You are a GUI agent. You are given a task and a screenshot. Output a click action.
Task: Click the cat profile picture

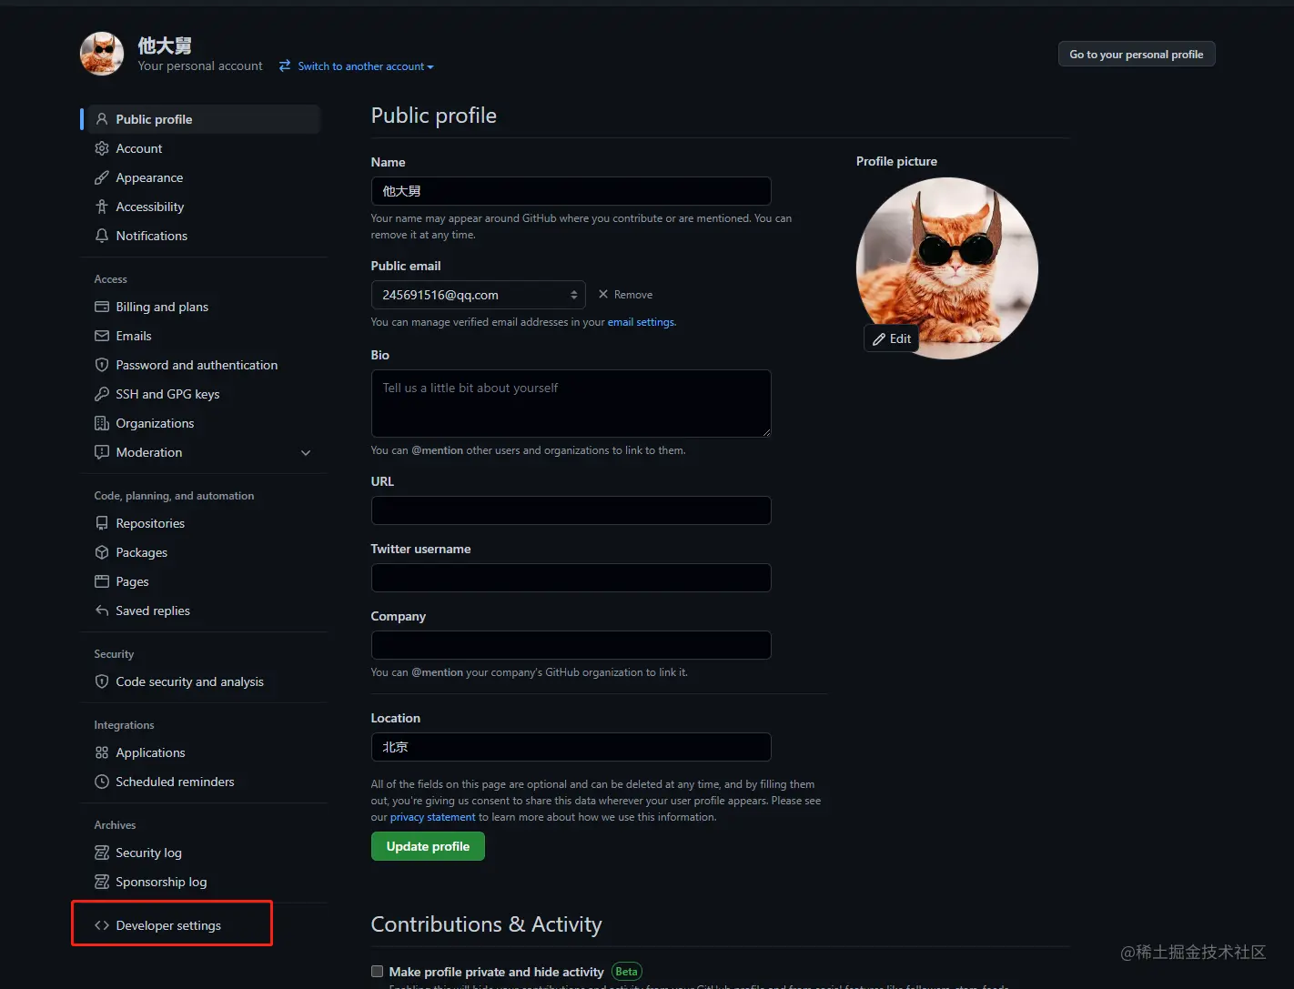pos(947,267)
